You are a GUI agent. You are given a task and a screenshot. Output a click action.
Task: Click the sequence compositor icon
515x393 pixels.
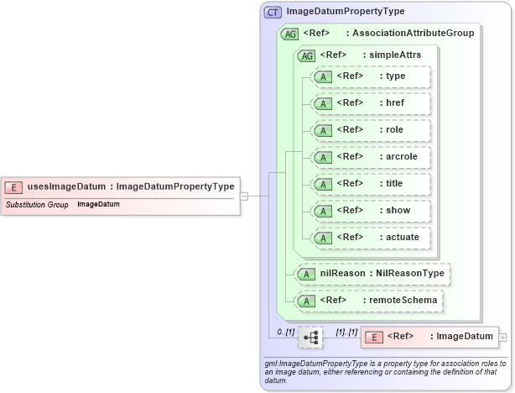(x=310, y=338)
